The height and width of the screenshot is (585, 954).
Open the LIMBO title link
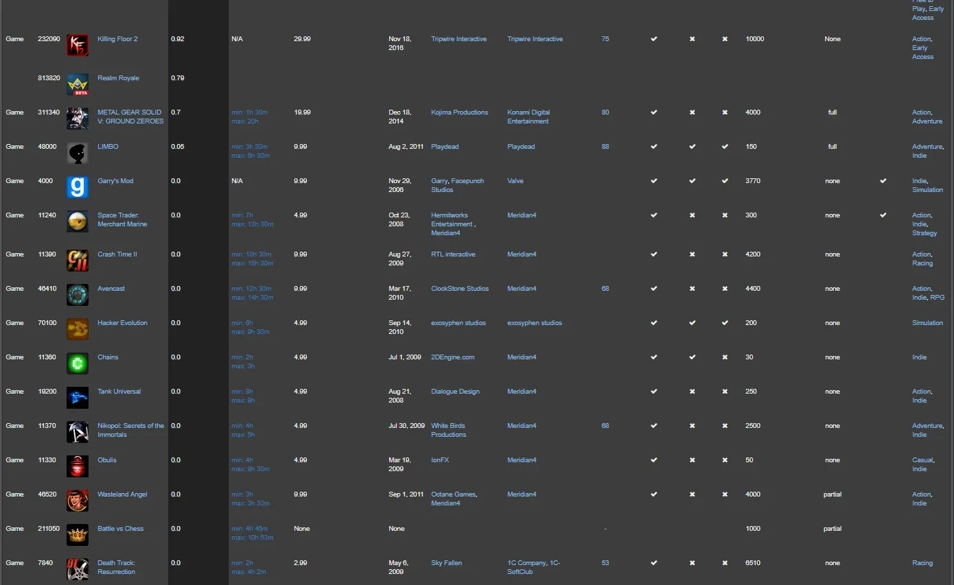[x=108, y=147]
